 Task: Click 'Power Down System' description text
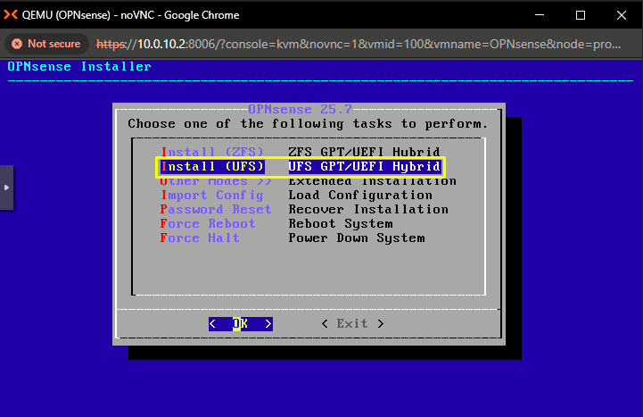(x=357, y=238)
